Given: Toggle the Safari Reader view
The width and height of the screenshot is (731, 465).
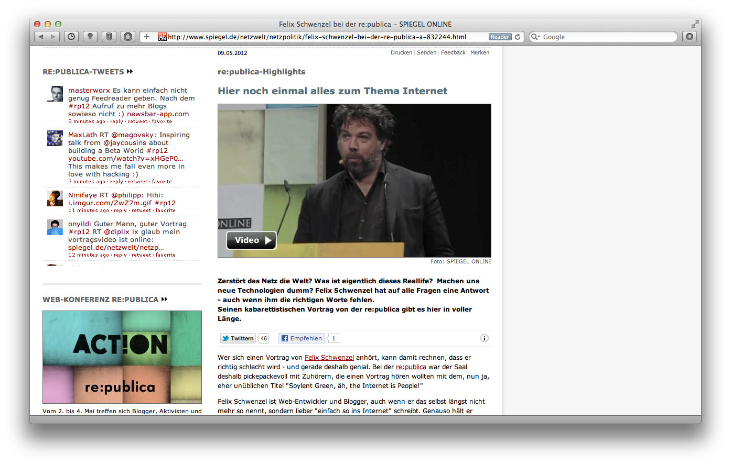Looking at the screenshot, I should click(x=500, y=37).
